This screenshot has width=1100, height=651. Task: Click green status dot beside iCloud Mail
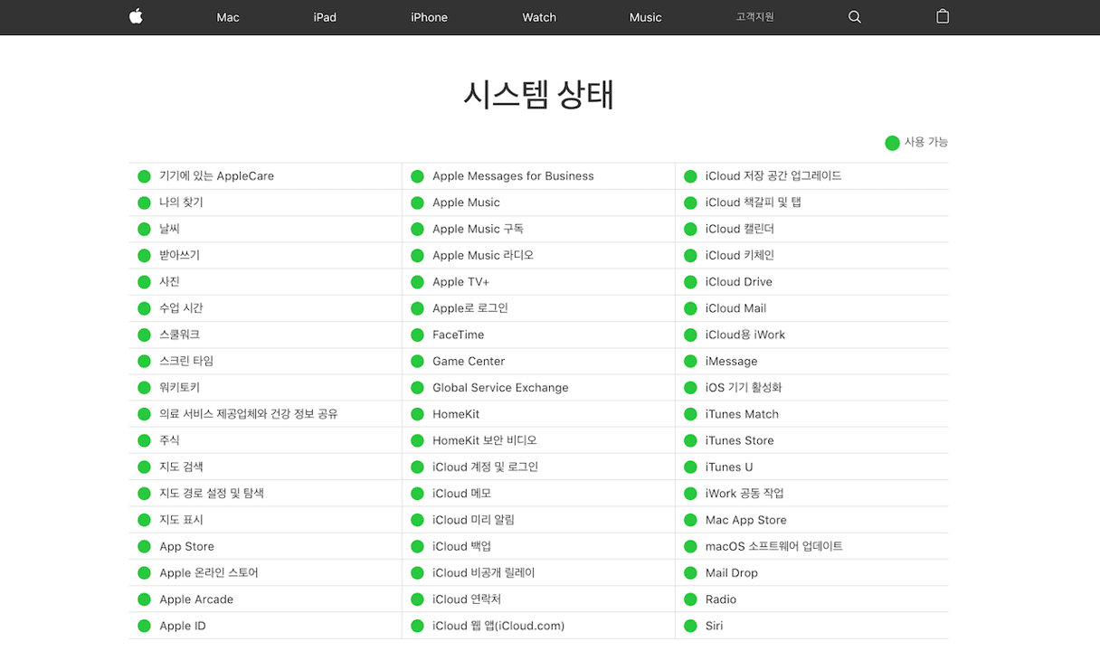click(690, 308)
